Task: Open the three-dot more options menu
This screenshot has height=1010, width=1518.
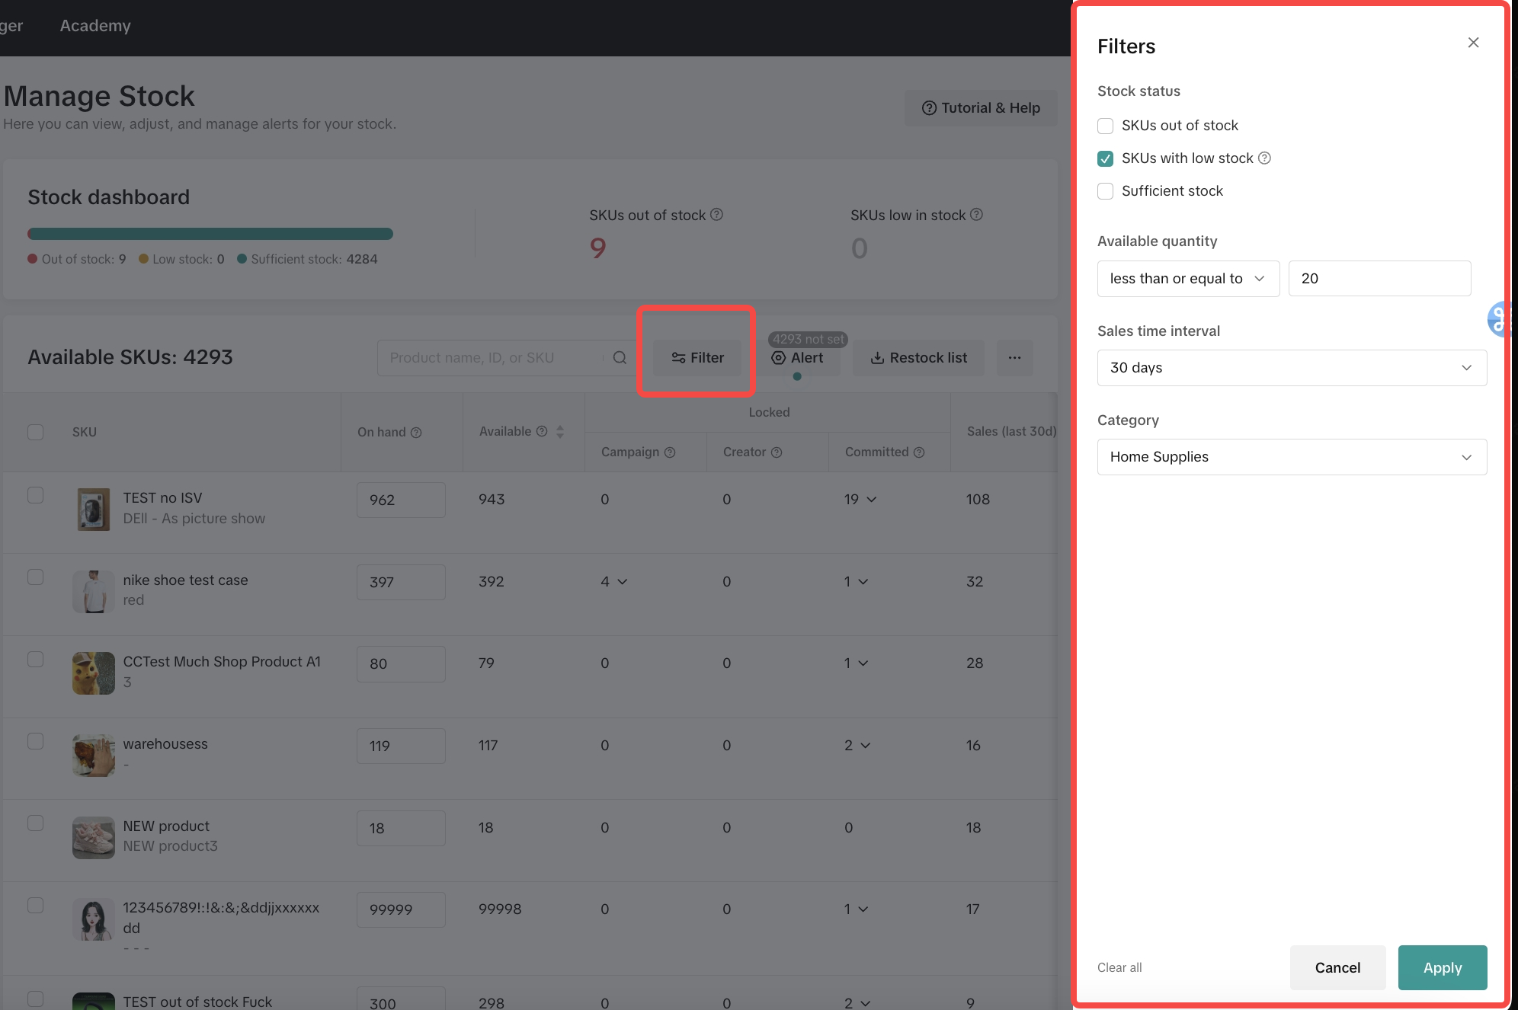Action: point(1014,357)
